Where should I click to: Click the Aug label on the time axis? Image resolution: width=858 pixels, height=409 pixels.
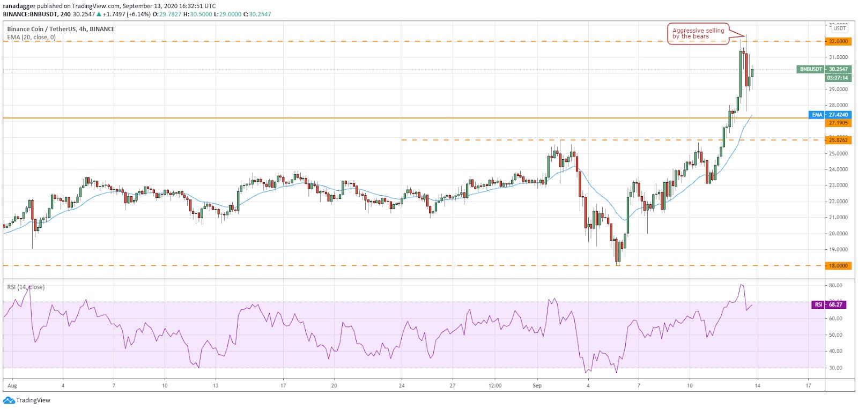12,385
